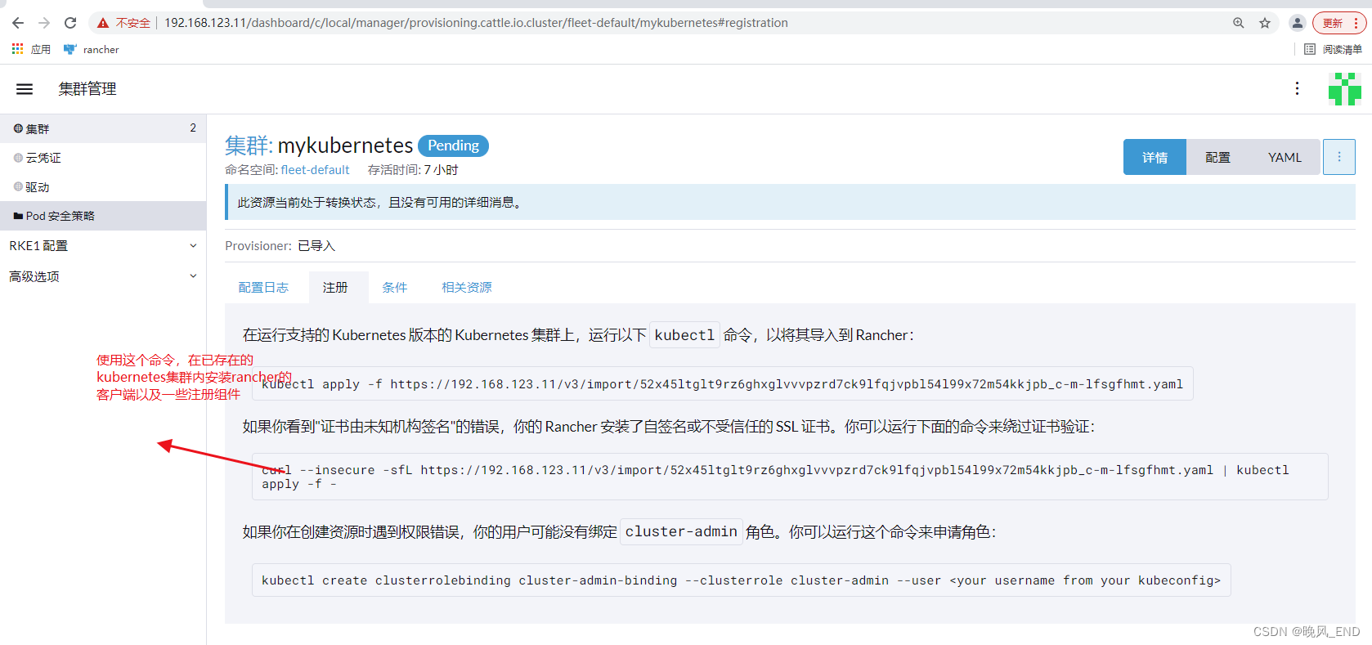Open the browser zoom magnifier icon
Viewport: 1372px width, 645px height.
(1239, 23)
